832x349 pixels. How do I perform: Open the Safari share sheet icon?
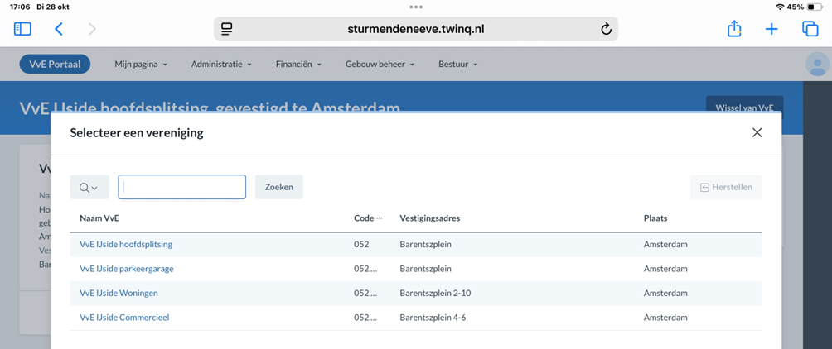734,29
